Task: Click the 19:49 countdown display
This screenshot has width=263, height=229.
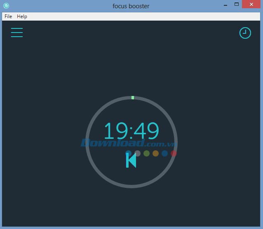Action: [131, 131]
